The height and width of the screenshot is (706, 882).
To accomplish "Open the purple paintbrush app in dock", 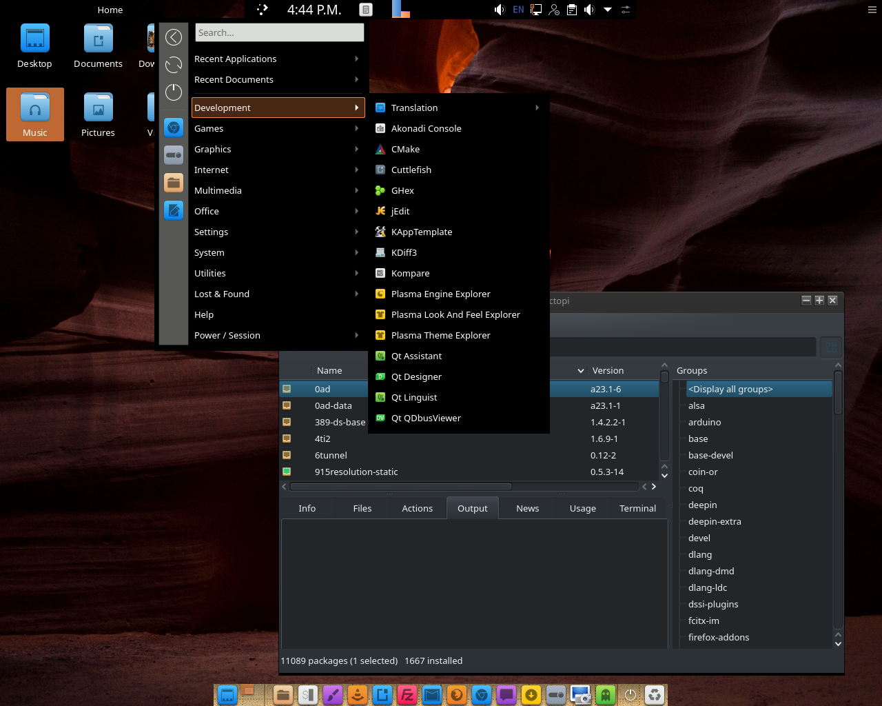I will (x=333, y=695).
